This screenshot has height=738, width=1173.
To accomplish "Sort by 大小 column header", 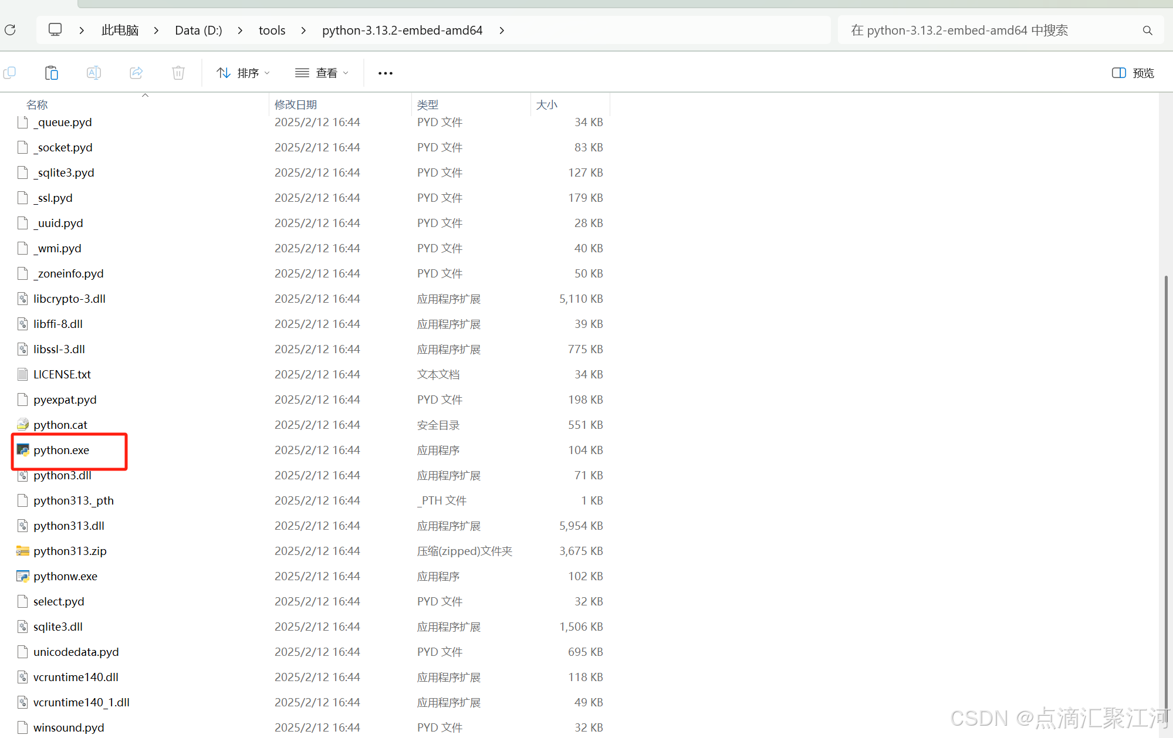I will [546, 104].
